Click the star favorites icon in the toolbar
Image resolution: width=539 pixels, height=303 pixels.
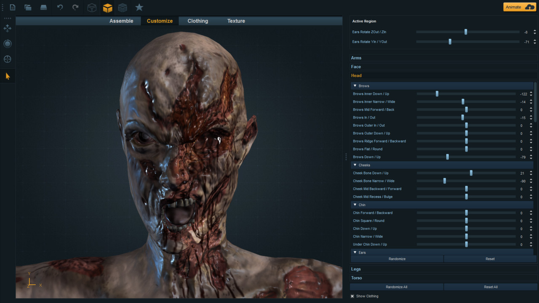[139, 7]
